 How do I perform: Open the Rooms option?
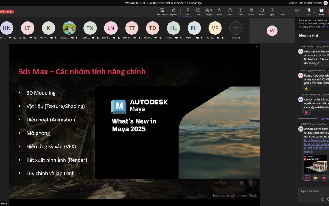point(262,12)
